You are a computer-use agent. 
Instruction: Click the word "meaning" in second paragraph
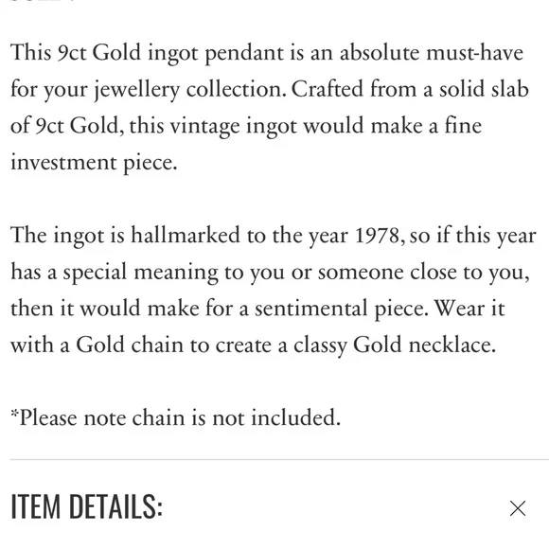click(176, 274)
